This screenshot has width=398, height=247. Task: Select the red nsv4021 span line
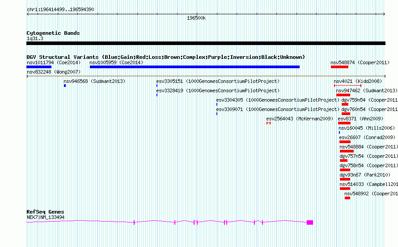click(348, 86)
